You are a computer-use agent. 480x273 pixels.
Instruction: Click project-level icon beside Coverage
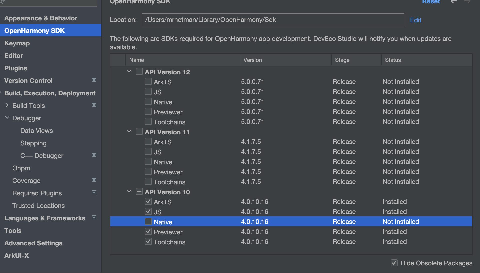[94, 180]
